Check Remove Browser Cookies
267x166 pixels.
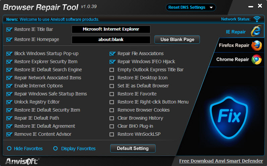click(112, 110)
